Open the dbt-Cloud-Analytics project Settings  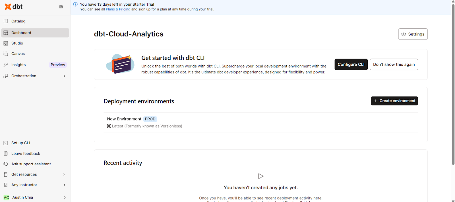[x=413, y=34]
